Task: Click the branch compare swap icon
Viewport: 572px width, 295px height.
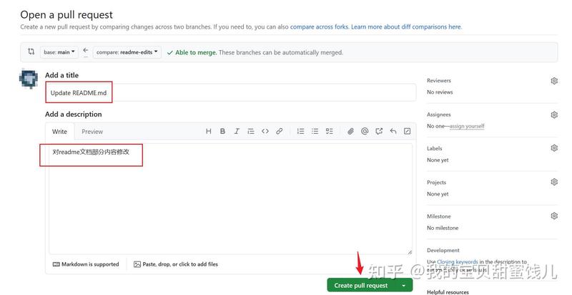Action: coord(31,52)
